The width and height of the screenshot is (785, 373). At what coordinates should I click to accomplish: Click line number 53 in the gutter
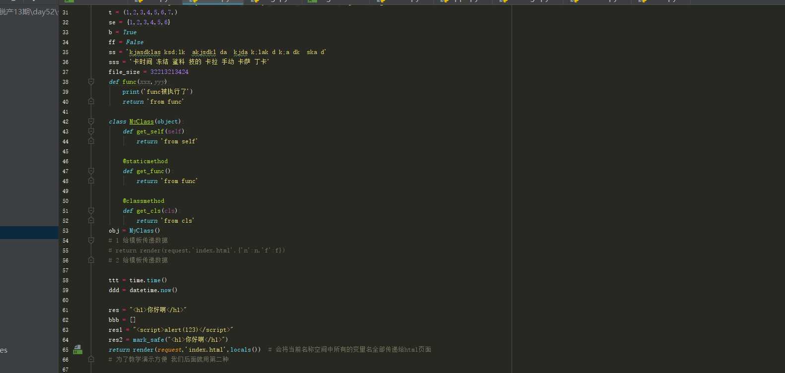65,231
